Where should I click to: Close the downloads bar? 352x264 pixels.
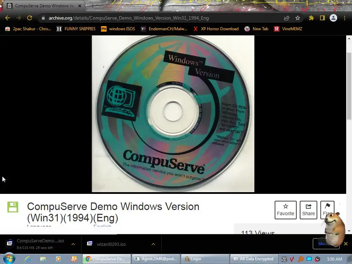346,244
